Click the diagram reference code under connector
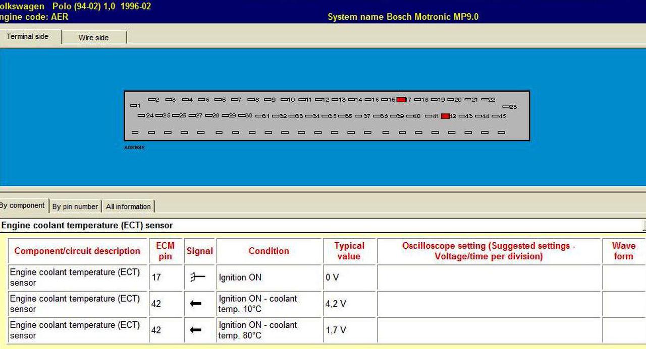This screenshot has height=349, width=646. click(134, 148)
